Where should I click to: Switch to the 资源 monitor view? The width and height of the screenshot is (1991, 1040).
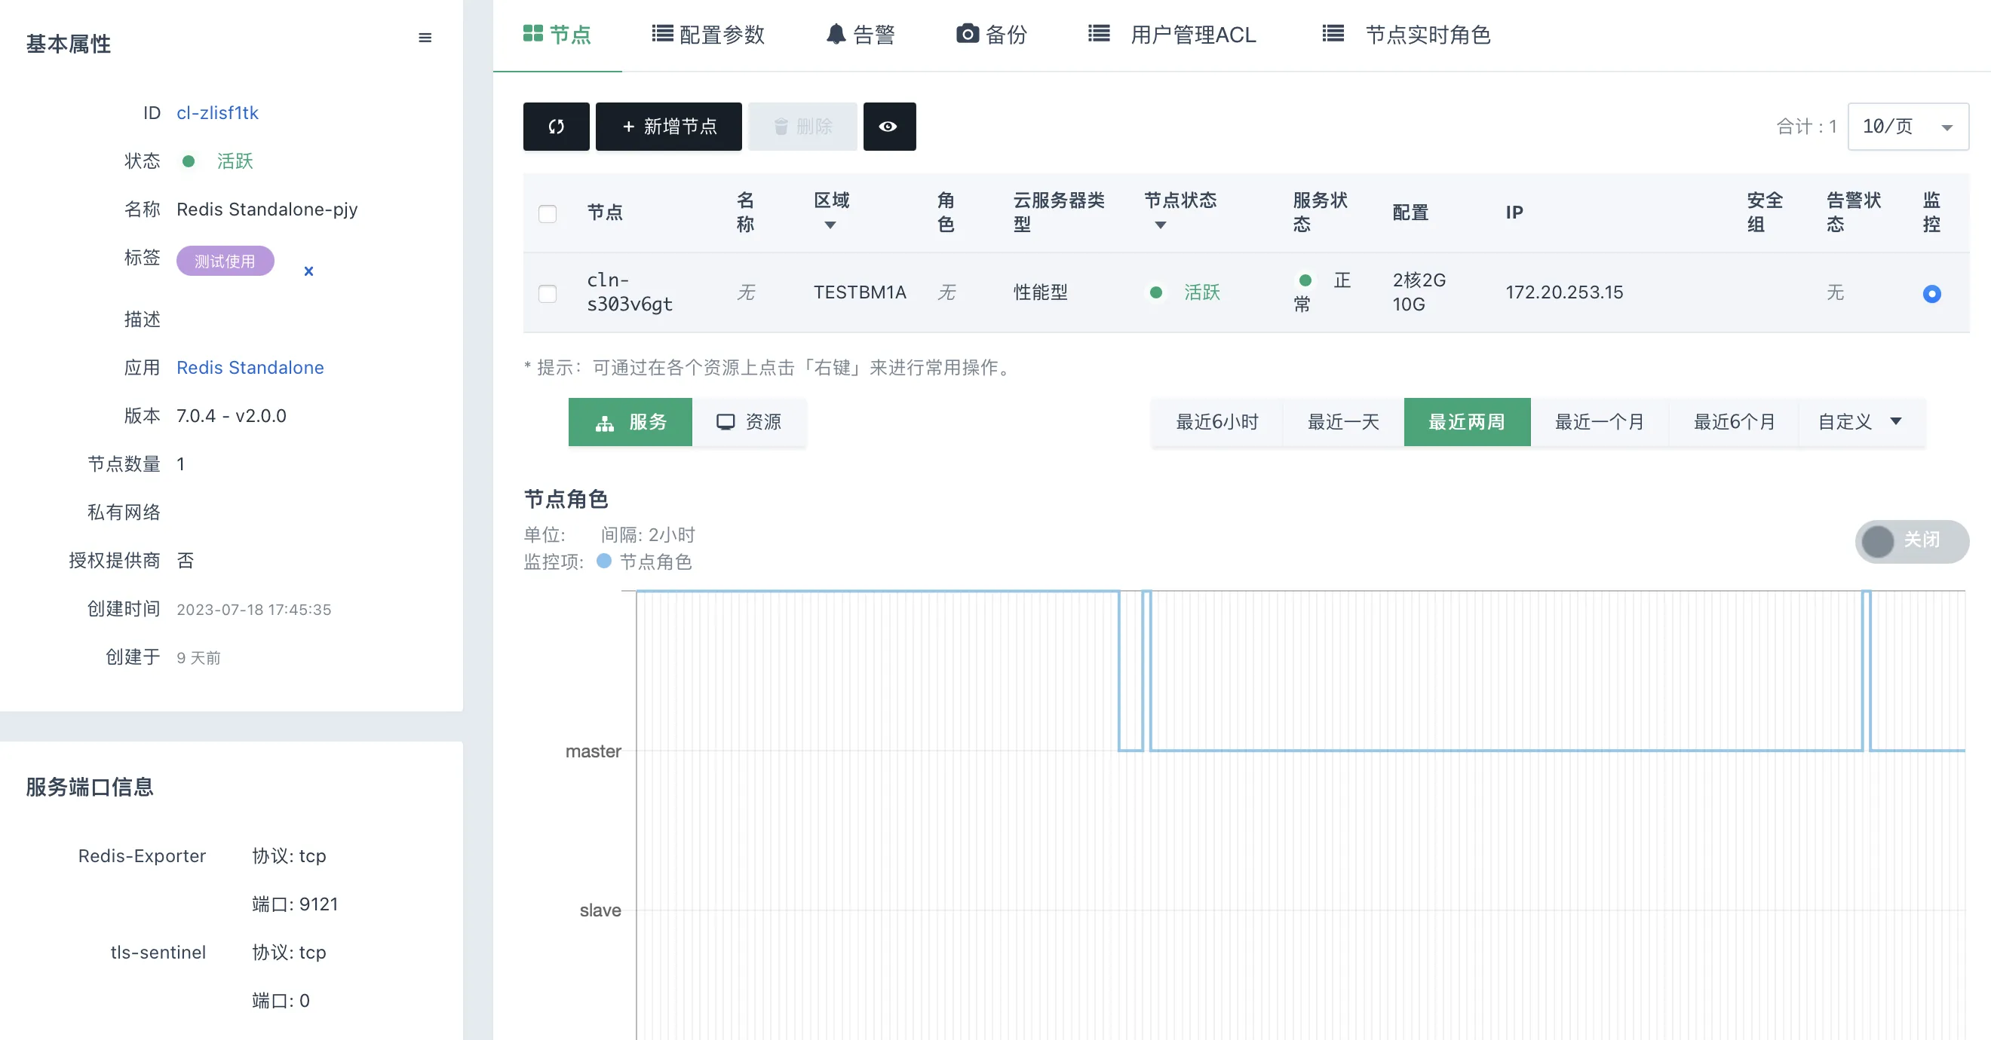pos(748,421)
